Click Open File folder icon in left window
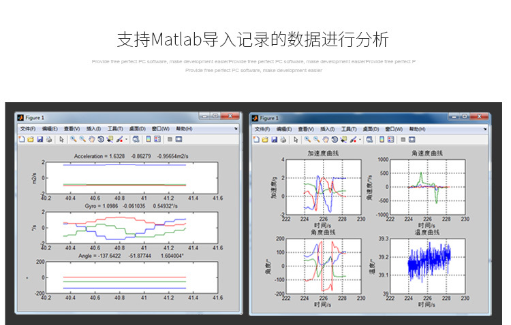Screen dimensions: 511x325 pos(31,139)
